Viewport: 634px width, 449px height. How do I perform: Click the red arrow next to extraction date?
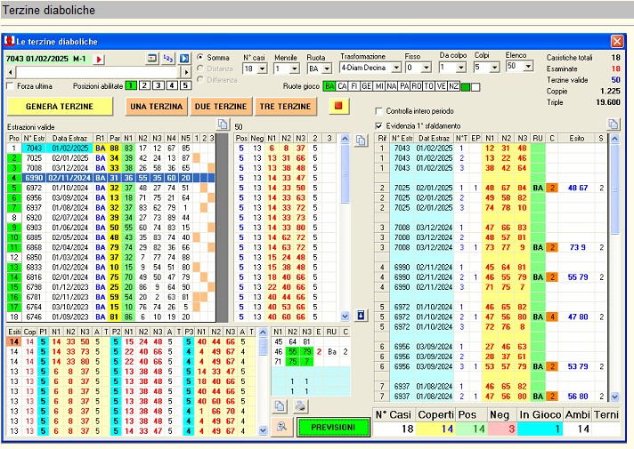(x=99, y=59)
